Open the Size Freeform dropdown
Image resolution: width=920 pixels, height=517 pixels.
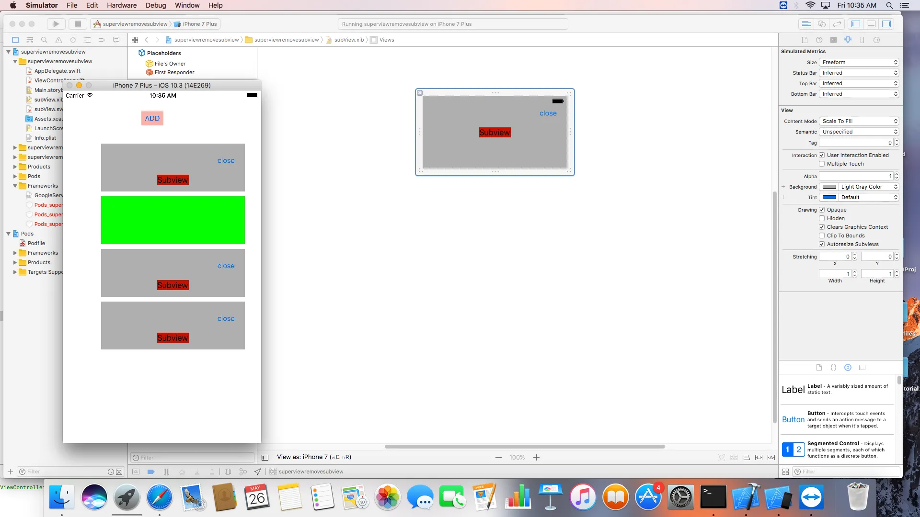click(859, 62)
